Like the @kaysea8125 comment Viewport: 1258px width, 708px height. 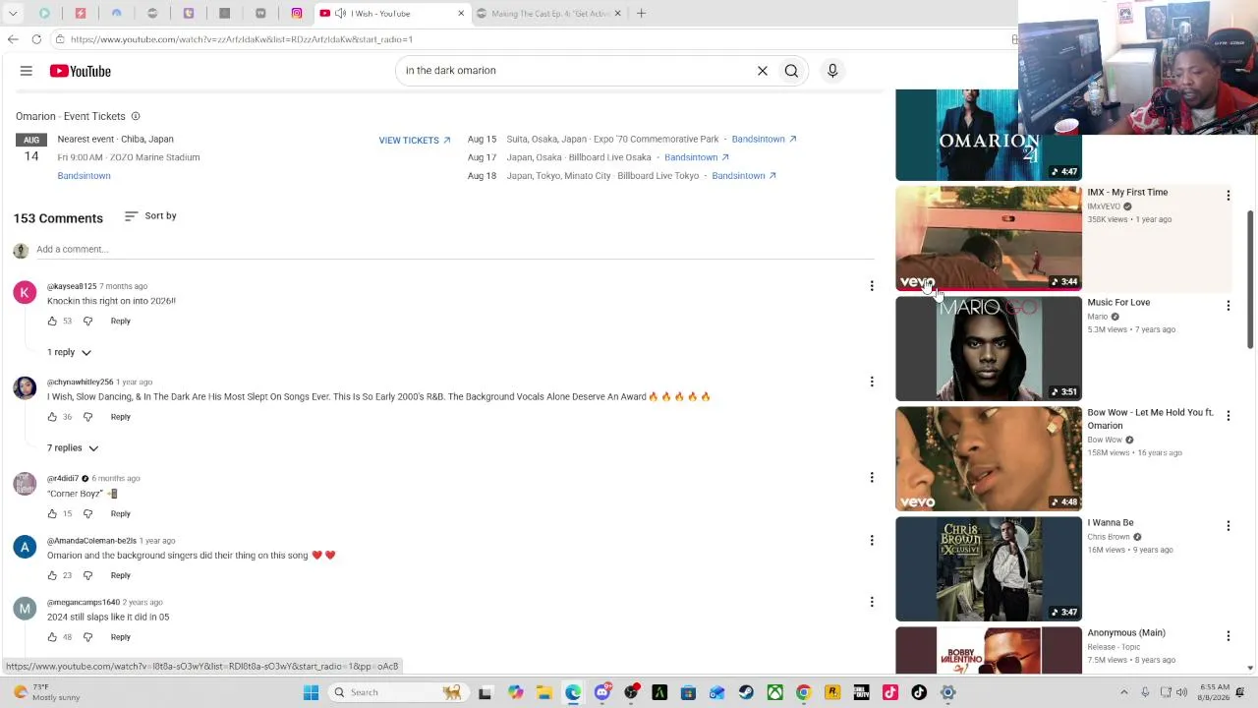coord(52,321)
